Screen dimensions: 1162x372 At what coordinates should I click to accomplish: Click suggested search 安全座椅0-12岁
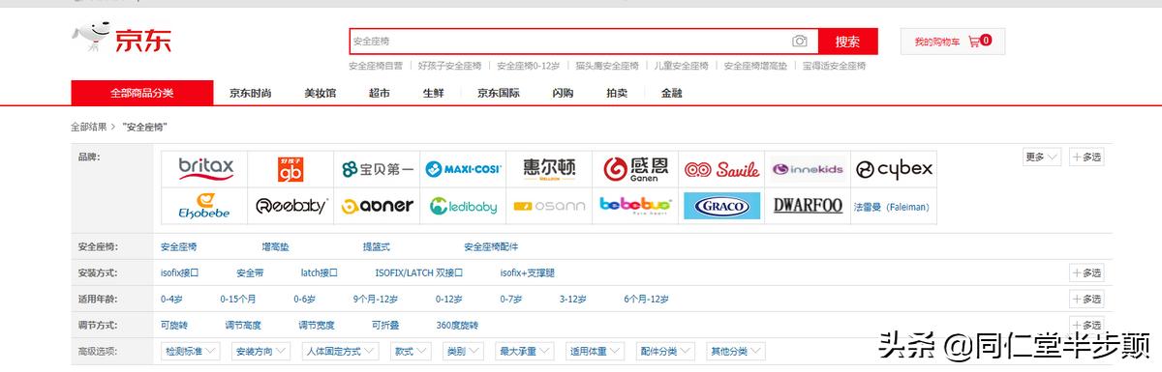pyautogui.click(x=529, y=66)
